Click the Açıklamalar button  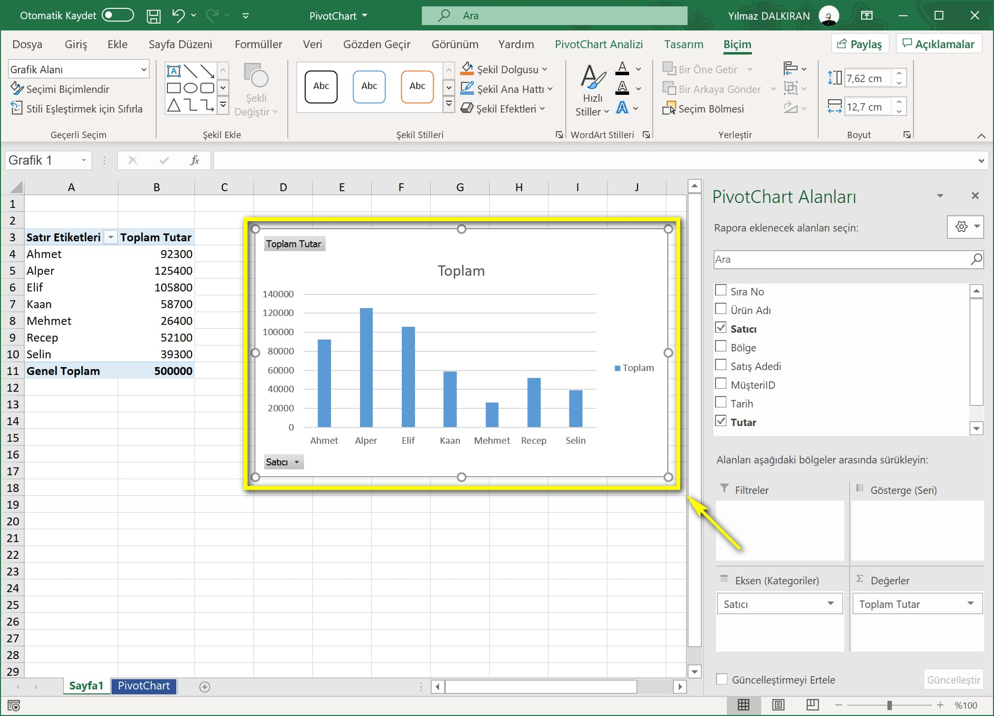click(x=939, y=44)
